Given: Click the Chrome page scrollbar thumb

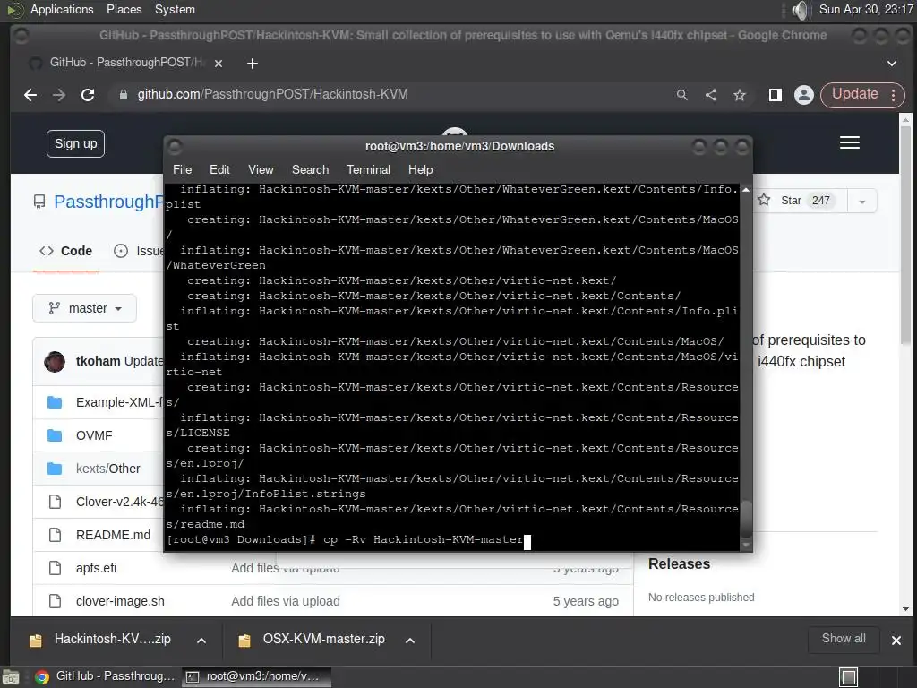Looking at the screenshot, I should click(905, 236).
